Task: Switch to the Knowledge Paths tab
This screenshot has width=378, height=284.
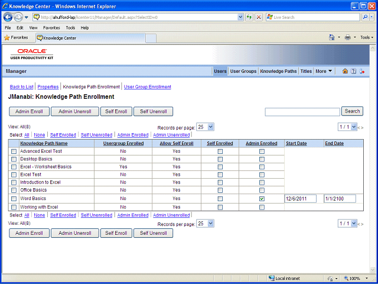Action: (278, 71)
